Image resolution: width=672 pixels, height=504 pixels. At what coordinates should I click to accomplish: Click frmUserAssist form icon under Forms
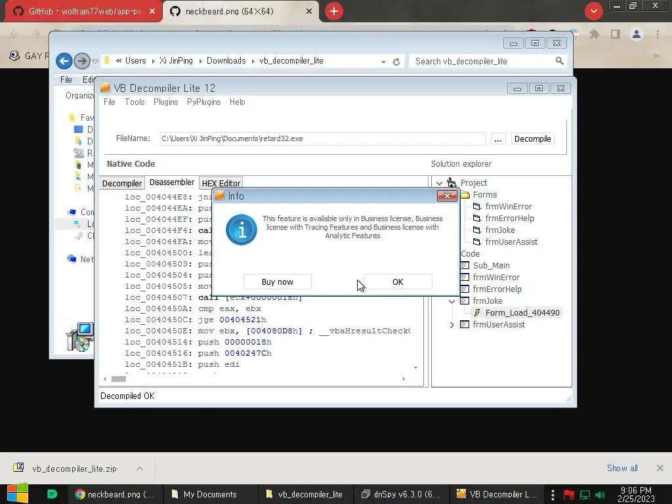476,241
